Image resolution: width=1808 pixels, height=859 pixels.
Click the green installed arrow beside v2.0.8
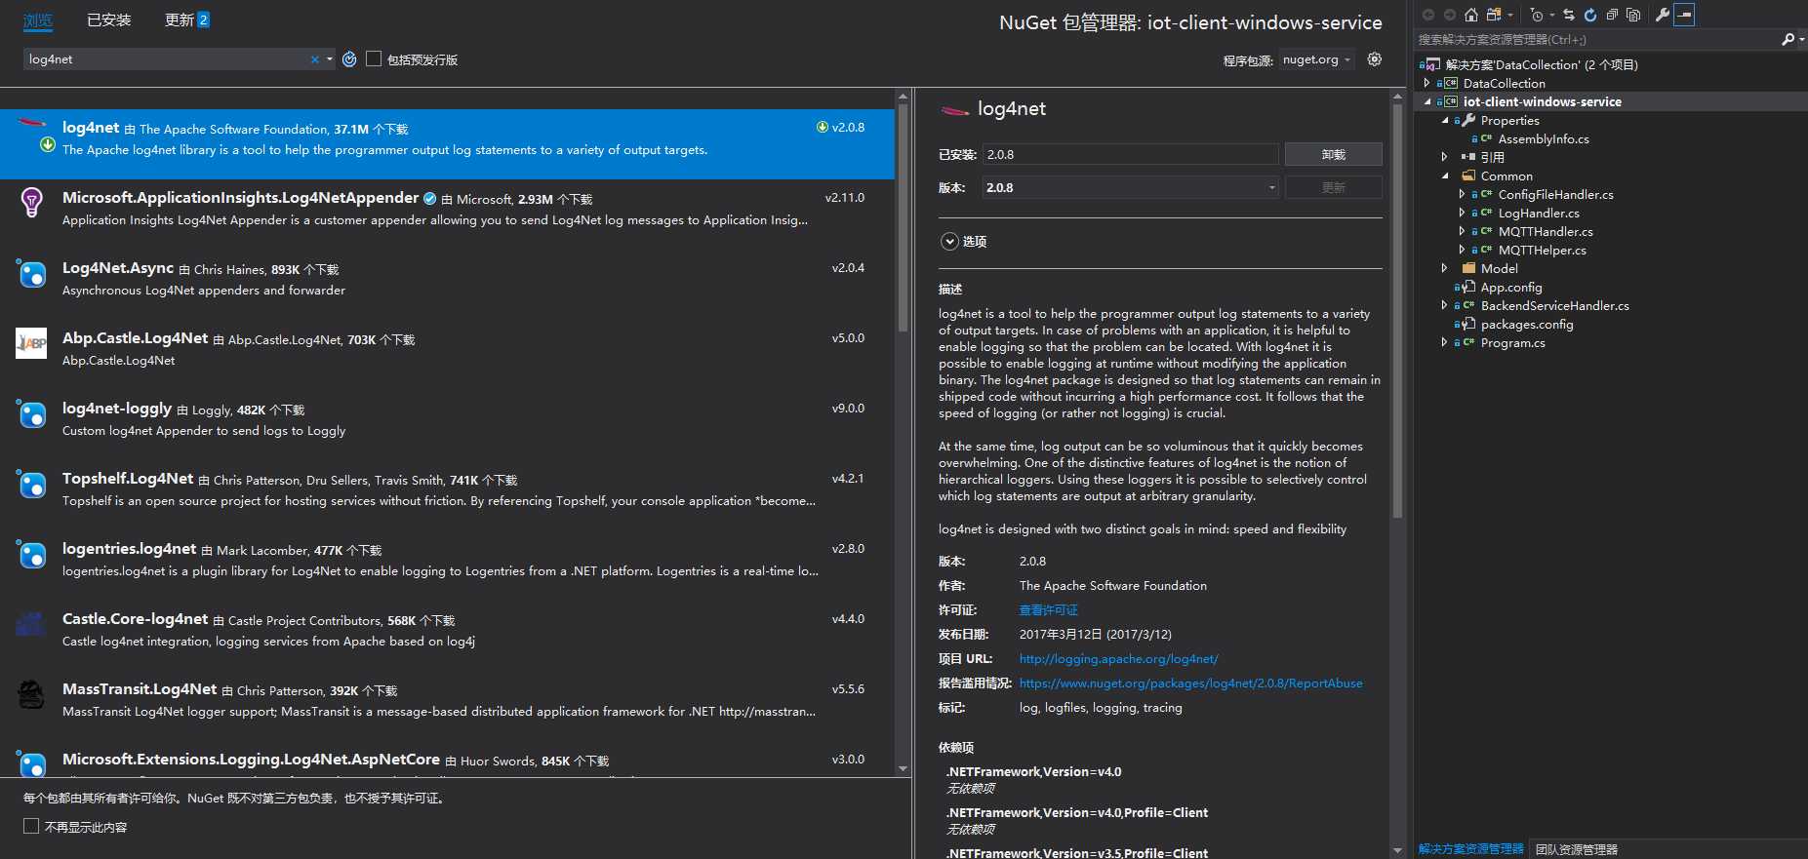pos(823,128)
